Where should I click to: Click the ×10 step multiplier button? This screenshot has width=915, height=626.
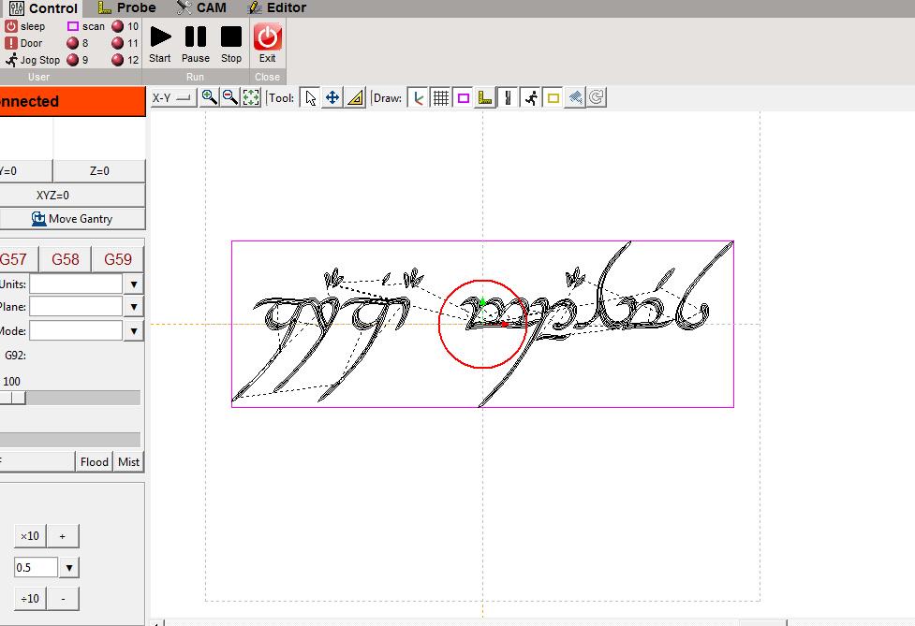pyautogui.click(x=30, y=535)
